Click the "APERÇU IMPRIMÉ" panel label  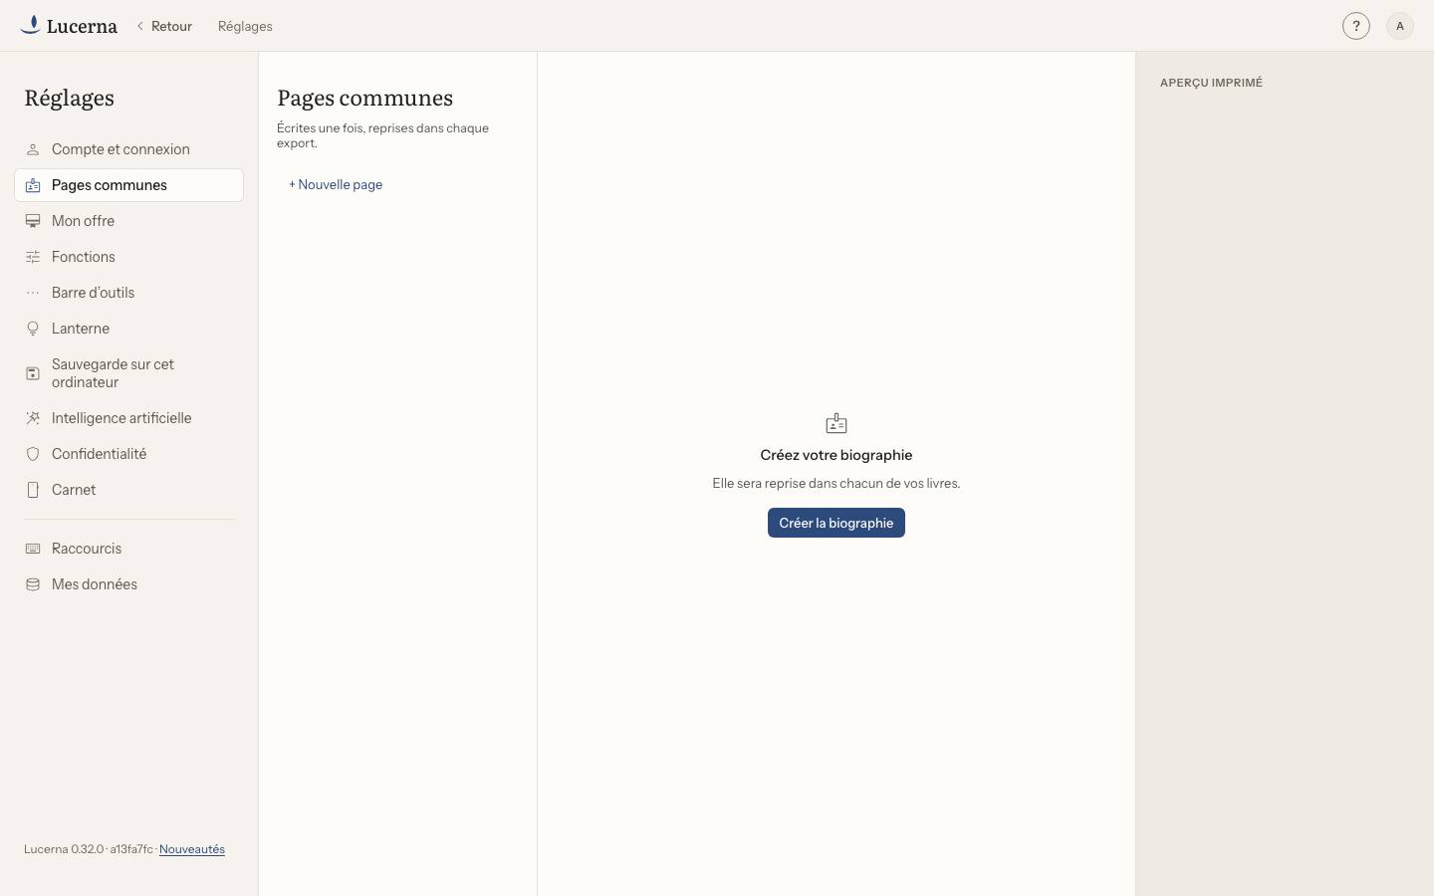1211,83
